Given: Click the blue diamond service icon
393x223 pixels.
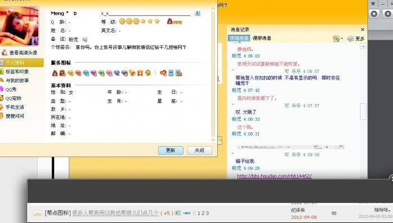Looking at the screenshot, I should pos(86,73).
